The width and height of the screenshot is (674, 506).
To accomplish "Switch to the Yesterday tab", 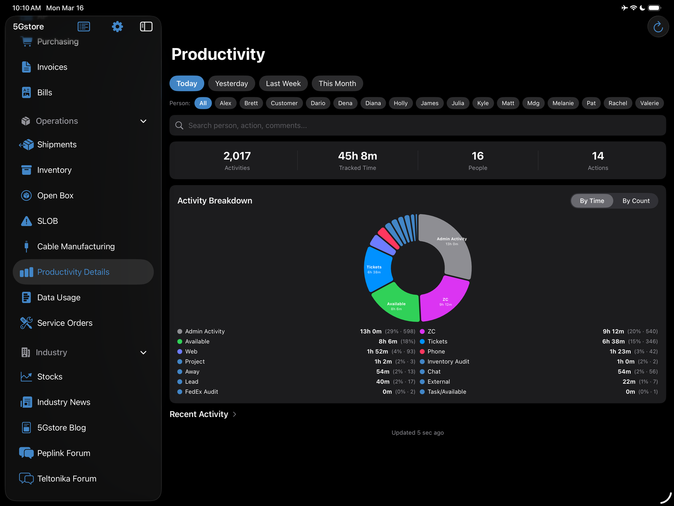I will point(231,83).
